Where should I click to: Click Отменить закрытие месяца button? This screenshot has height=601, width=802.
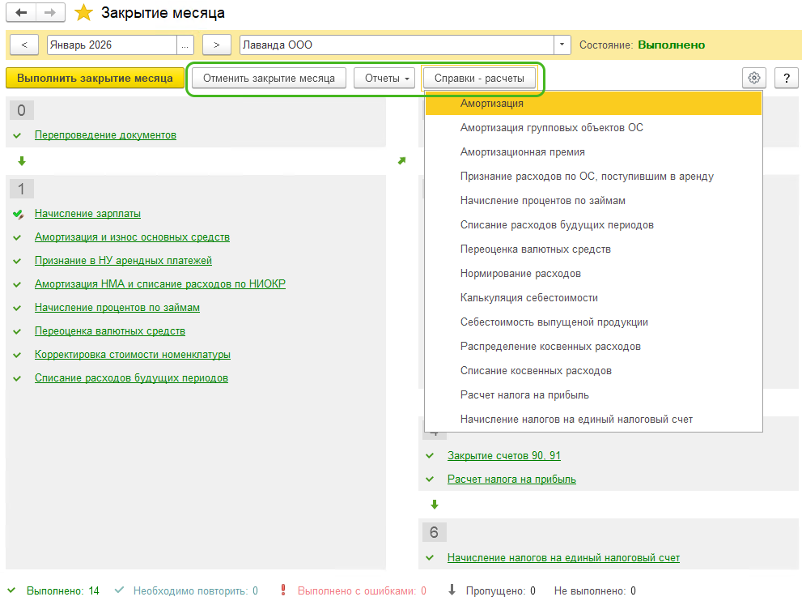(x=269, y=78)
